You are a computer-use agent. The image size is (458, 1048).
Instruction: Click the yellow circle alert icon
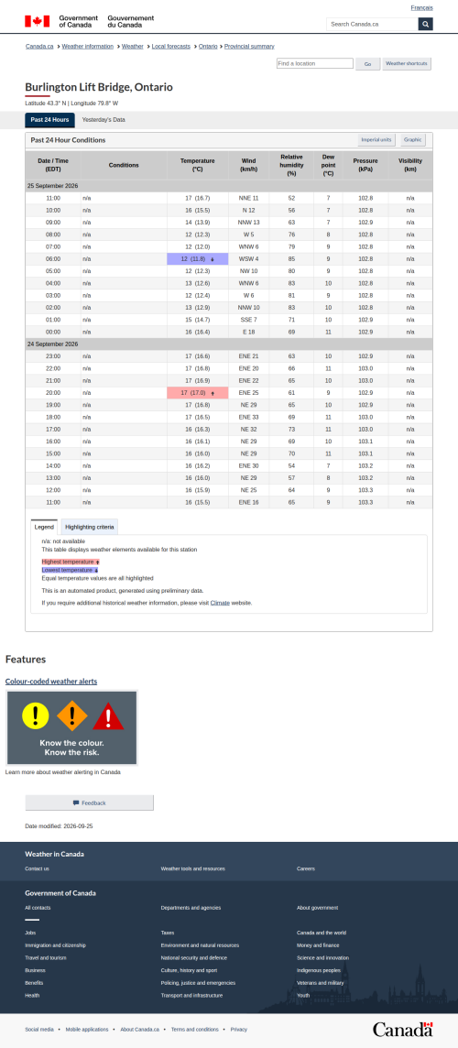(x=36, y=715)
